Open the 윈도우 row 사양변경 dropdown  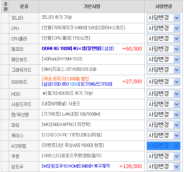pyautogui.click(x=164, y=166)
